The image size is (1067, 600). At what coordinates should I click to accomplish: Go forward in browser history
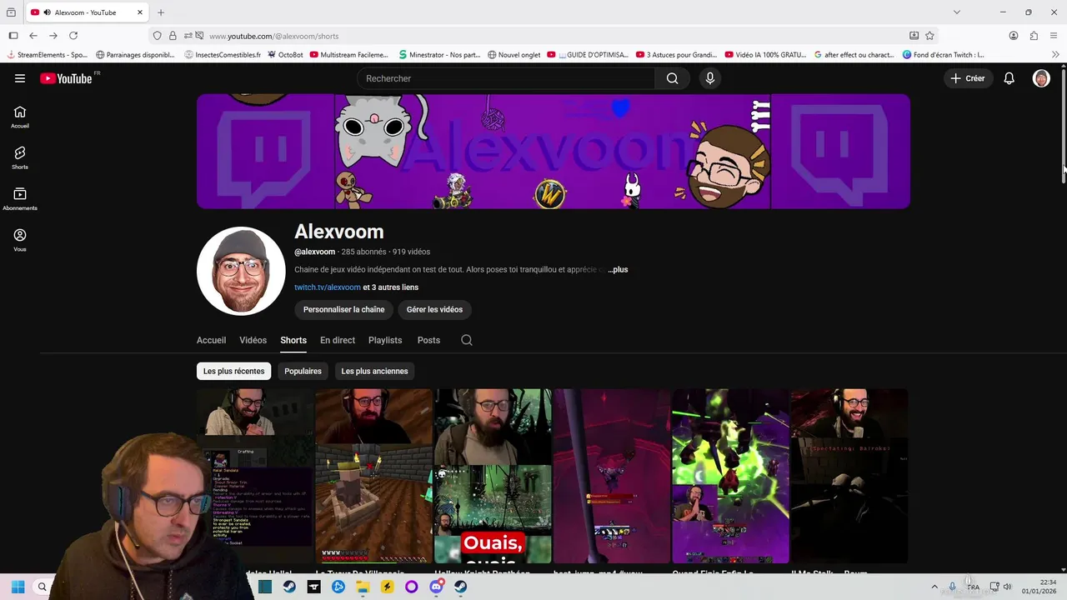pos(53,36)
